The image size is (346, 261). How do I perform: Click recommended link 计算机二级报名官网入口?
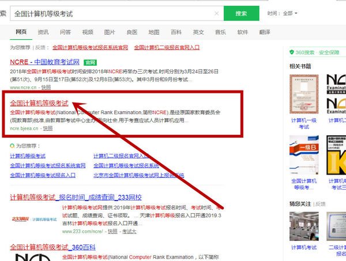click(121, 156)
